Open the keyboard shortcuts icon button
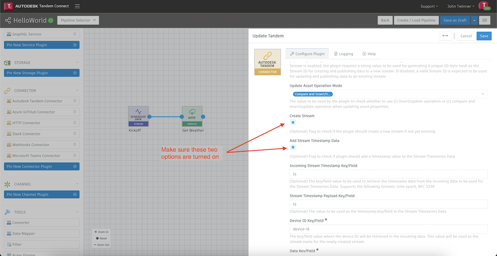Screen dimensions: 497x256 [x=485, y=20]
